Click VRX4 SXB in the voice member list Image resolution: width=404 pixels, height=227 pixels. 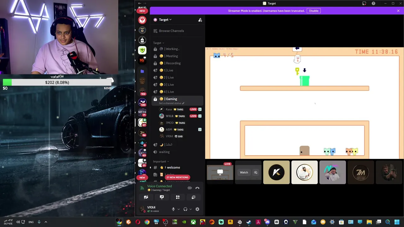click(180, 136)
